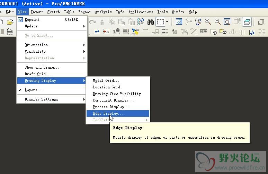Click the reorient view magnifier icon

pos(198,22)
